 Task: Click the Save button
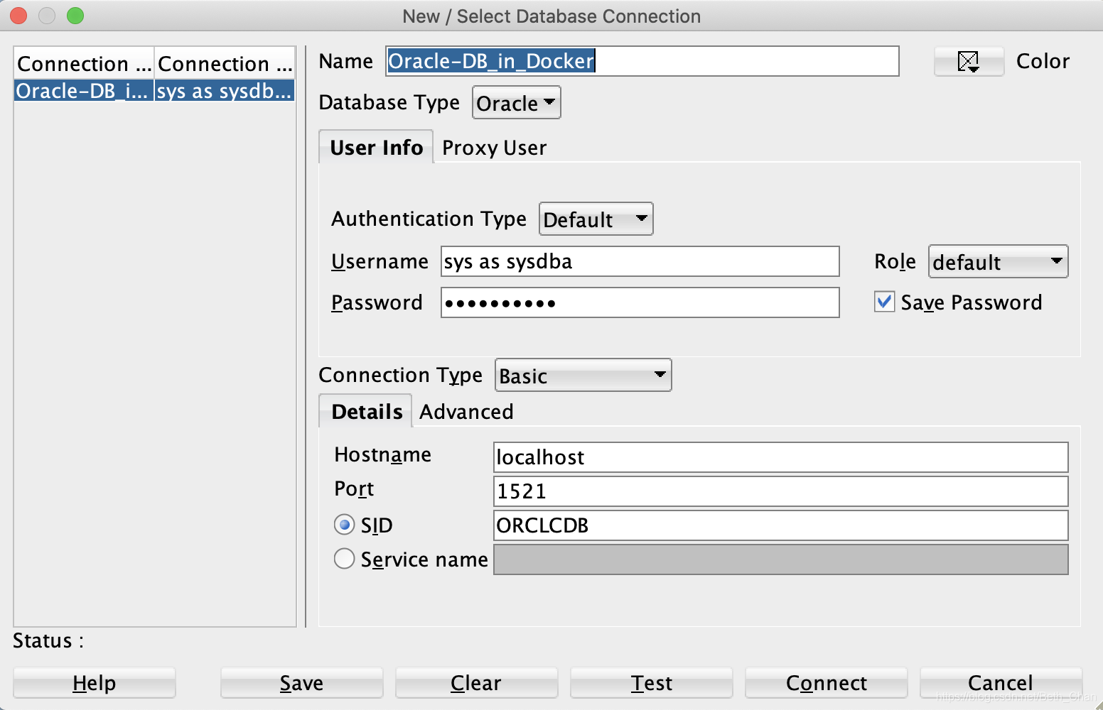point(302,683)
